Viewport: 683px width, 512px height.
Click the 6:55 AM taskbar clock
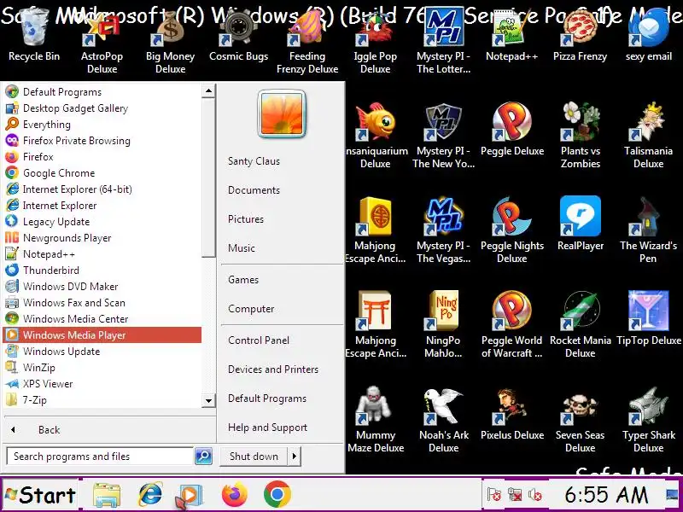click(x=606, y=495)
